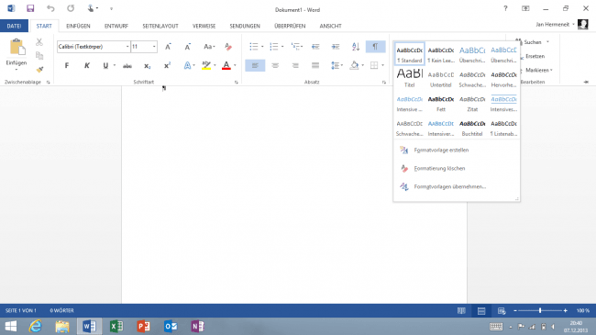Expand the Absatz dialog launcher
This screenshot has width=596, height=335.
pyautogui.click(x=384, y=83)
